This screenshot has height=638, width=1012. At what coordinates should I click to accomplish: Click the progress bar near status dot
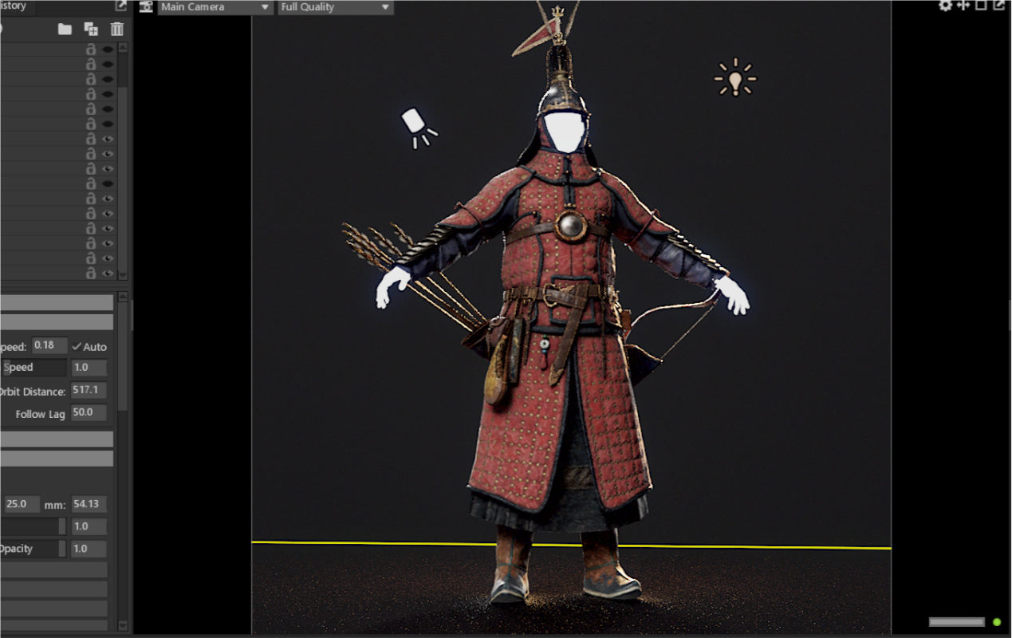[957, 622]
